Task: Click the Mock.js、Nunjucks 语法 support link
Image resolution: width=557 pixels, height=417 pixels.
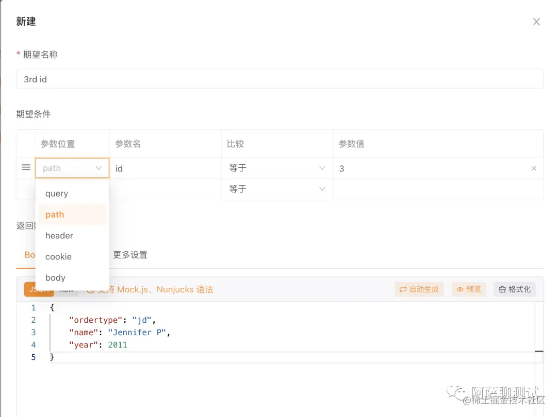Action: (165, 290)
